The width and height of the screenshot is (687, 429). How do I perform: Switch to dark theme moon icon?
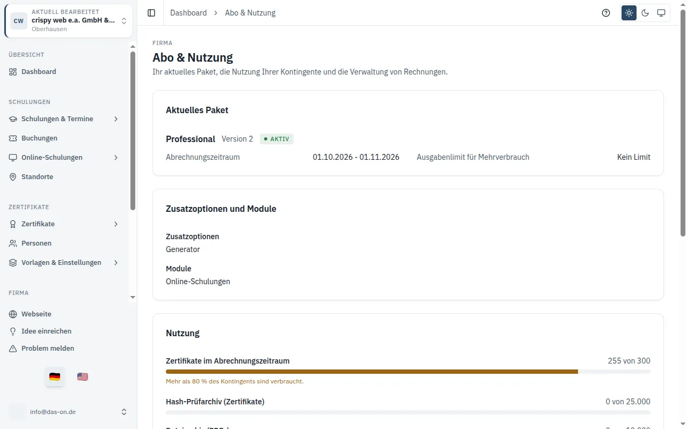[x=645, y=13]
